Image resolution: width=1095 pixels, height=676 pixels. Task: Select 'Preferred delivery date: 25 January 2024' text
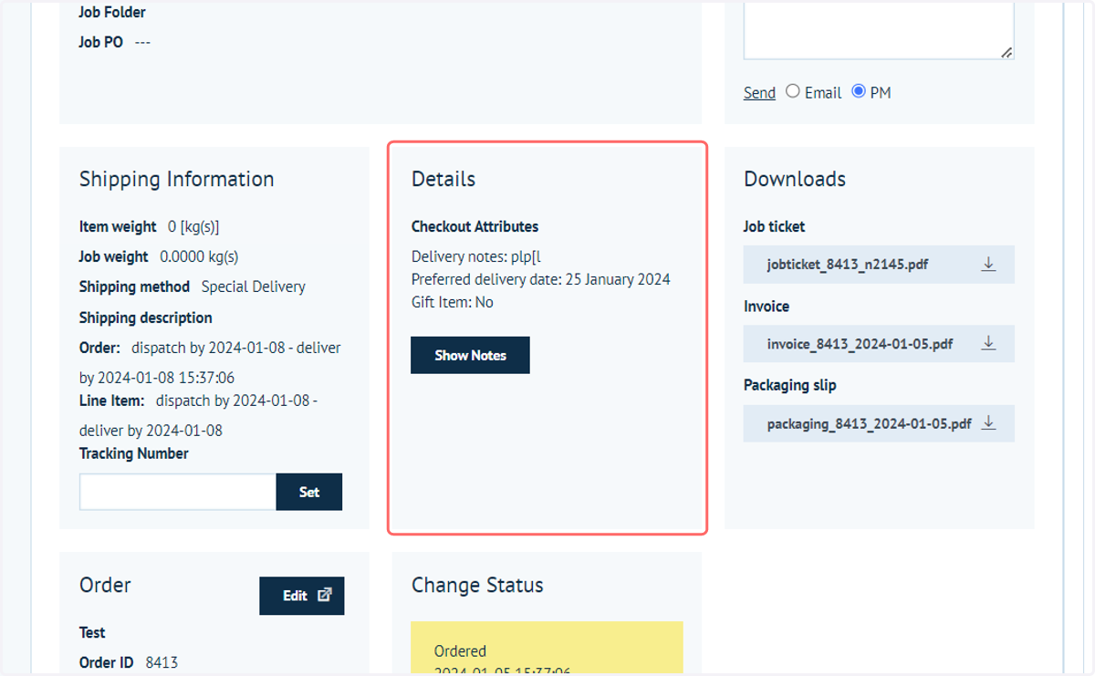[x=541, y=279]
